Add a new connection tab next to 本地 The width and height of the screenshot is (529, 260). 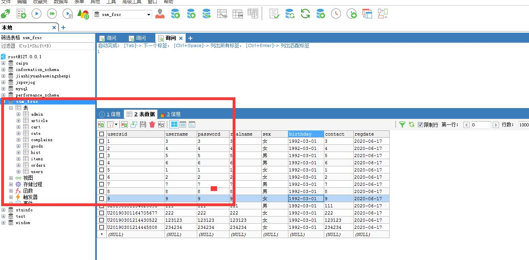coord(63,28)
